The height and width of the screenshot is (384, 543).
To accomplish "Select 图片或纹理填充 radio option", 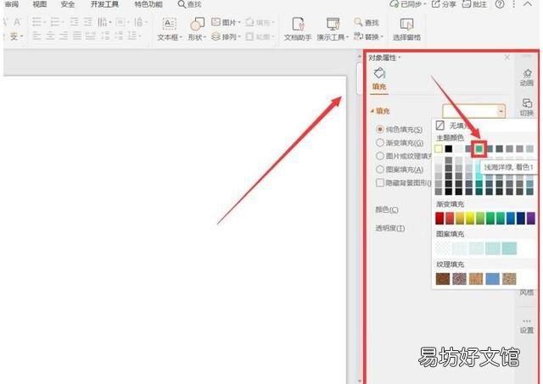I will [x=380, y=156].
